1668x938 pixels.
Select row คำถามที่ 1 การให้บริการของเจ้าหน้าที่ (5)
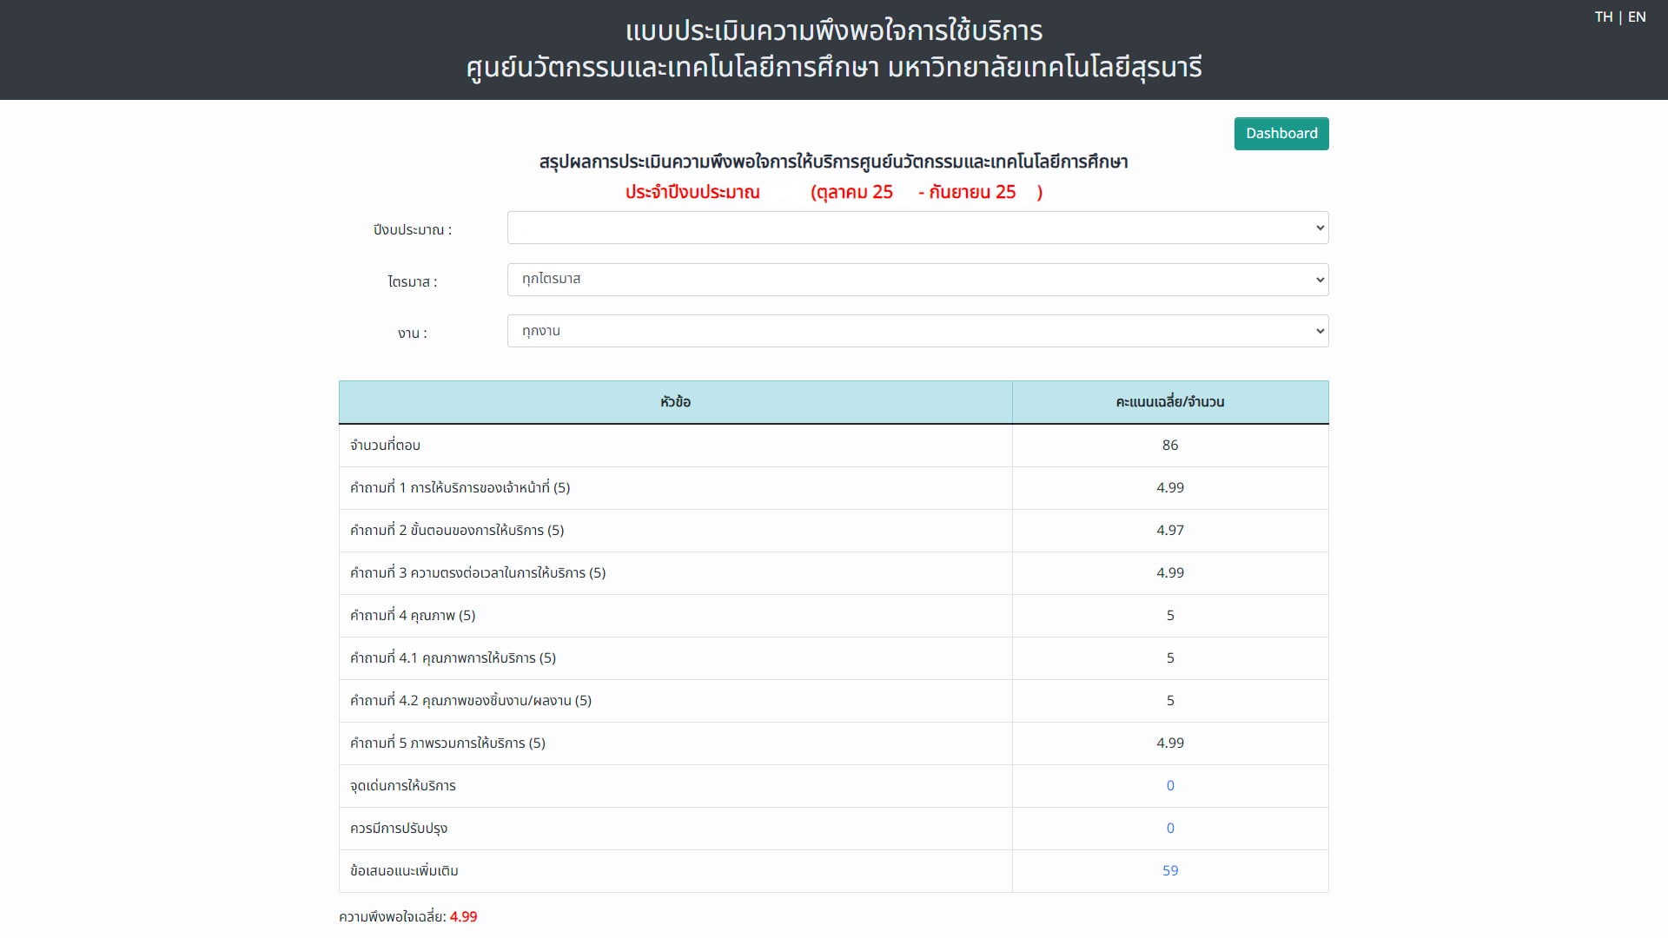(833, 488)
